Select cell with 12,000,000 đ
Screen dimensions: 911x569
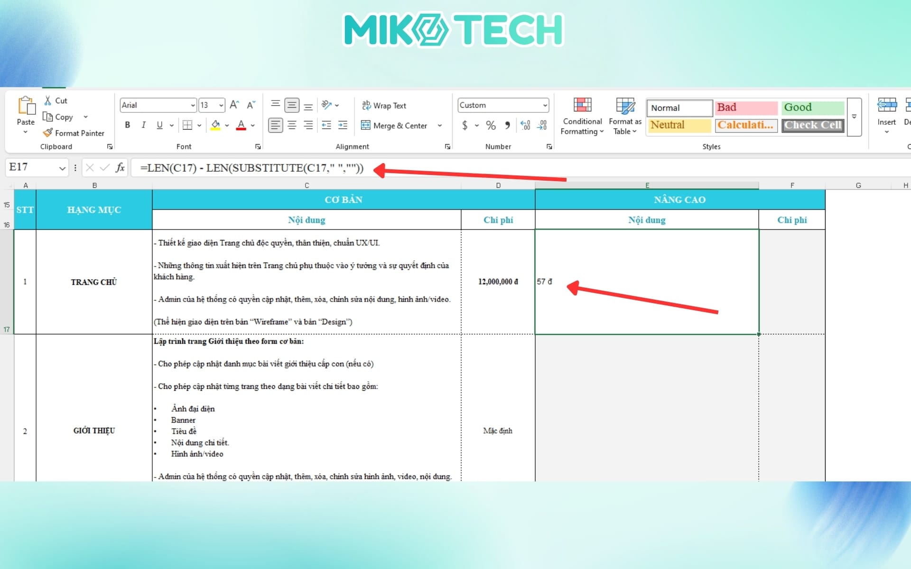click(x=498, y=282)
